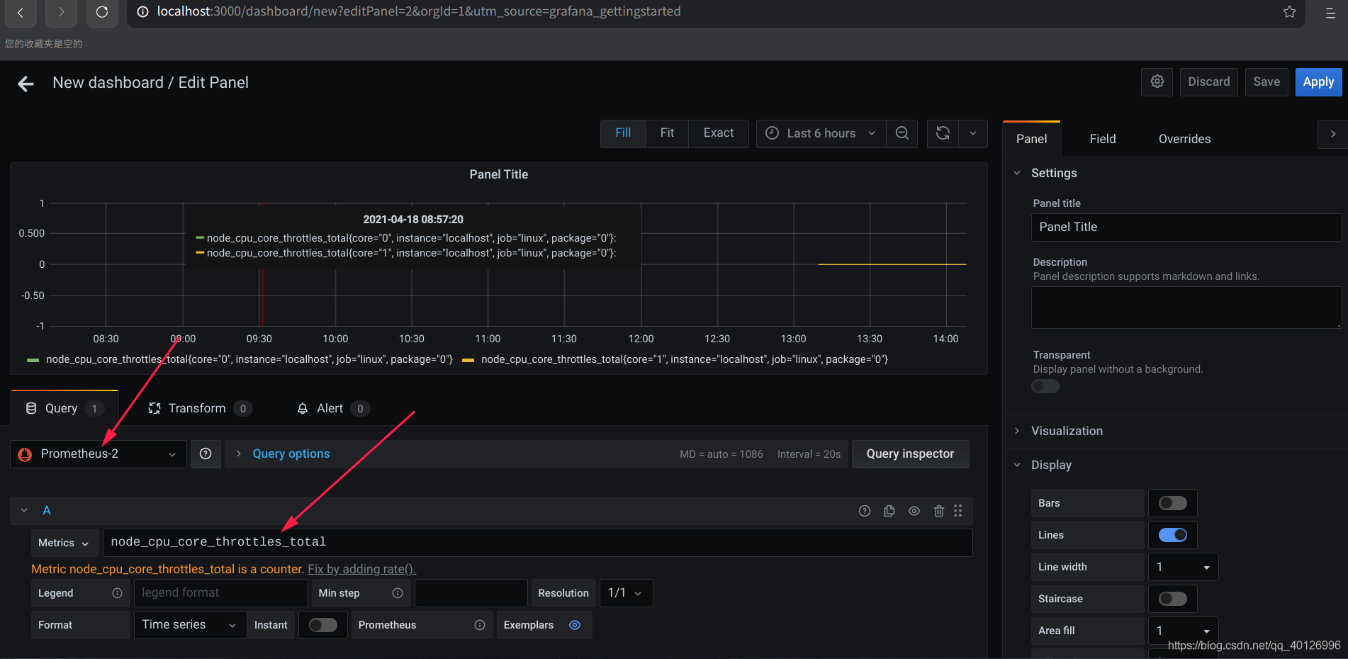The height and width of the screenshot is (659, 1348).
Task: Open the Metrics dropdown
Action: (x=64, y=543)
